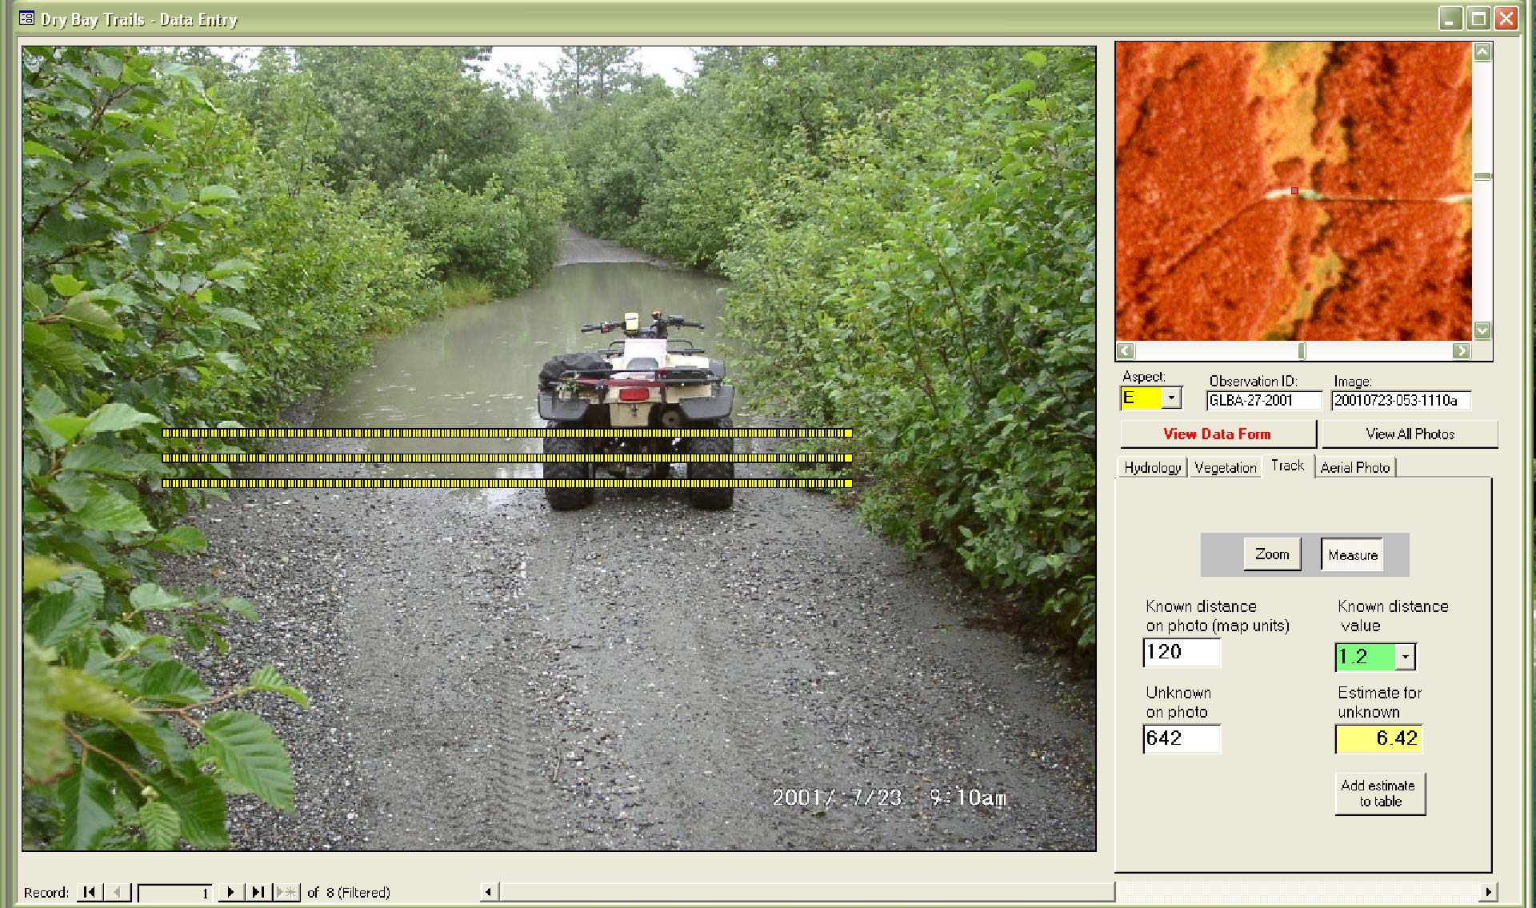Click the Access form icon in title bar
1536x908 pixels.
click(26, 18)
